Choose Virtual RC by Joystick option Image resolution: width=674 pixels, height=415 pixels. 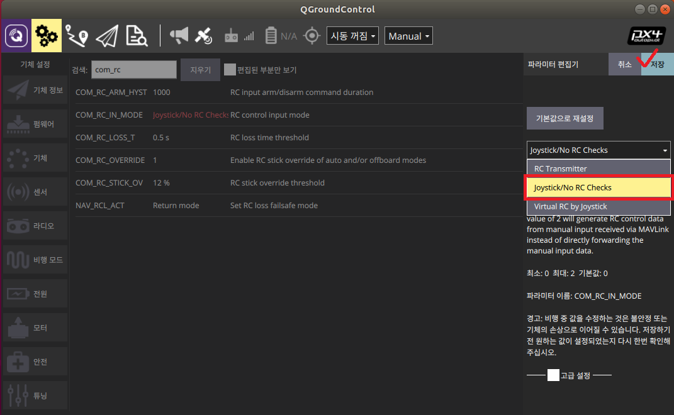coord(598,206)
